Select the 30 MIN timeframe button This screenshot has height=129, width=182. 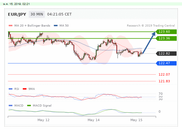point(37,14)
